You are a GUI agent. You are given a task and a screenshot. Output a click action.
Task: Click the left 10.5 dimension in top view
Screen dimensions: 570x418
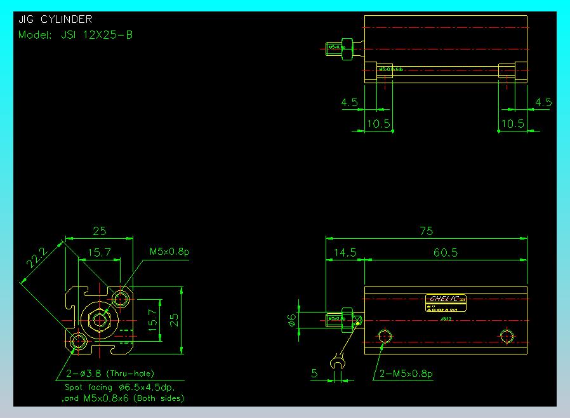[x=378, y=124]
